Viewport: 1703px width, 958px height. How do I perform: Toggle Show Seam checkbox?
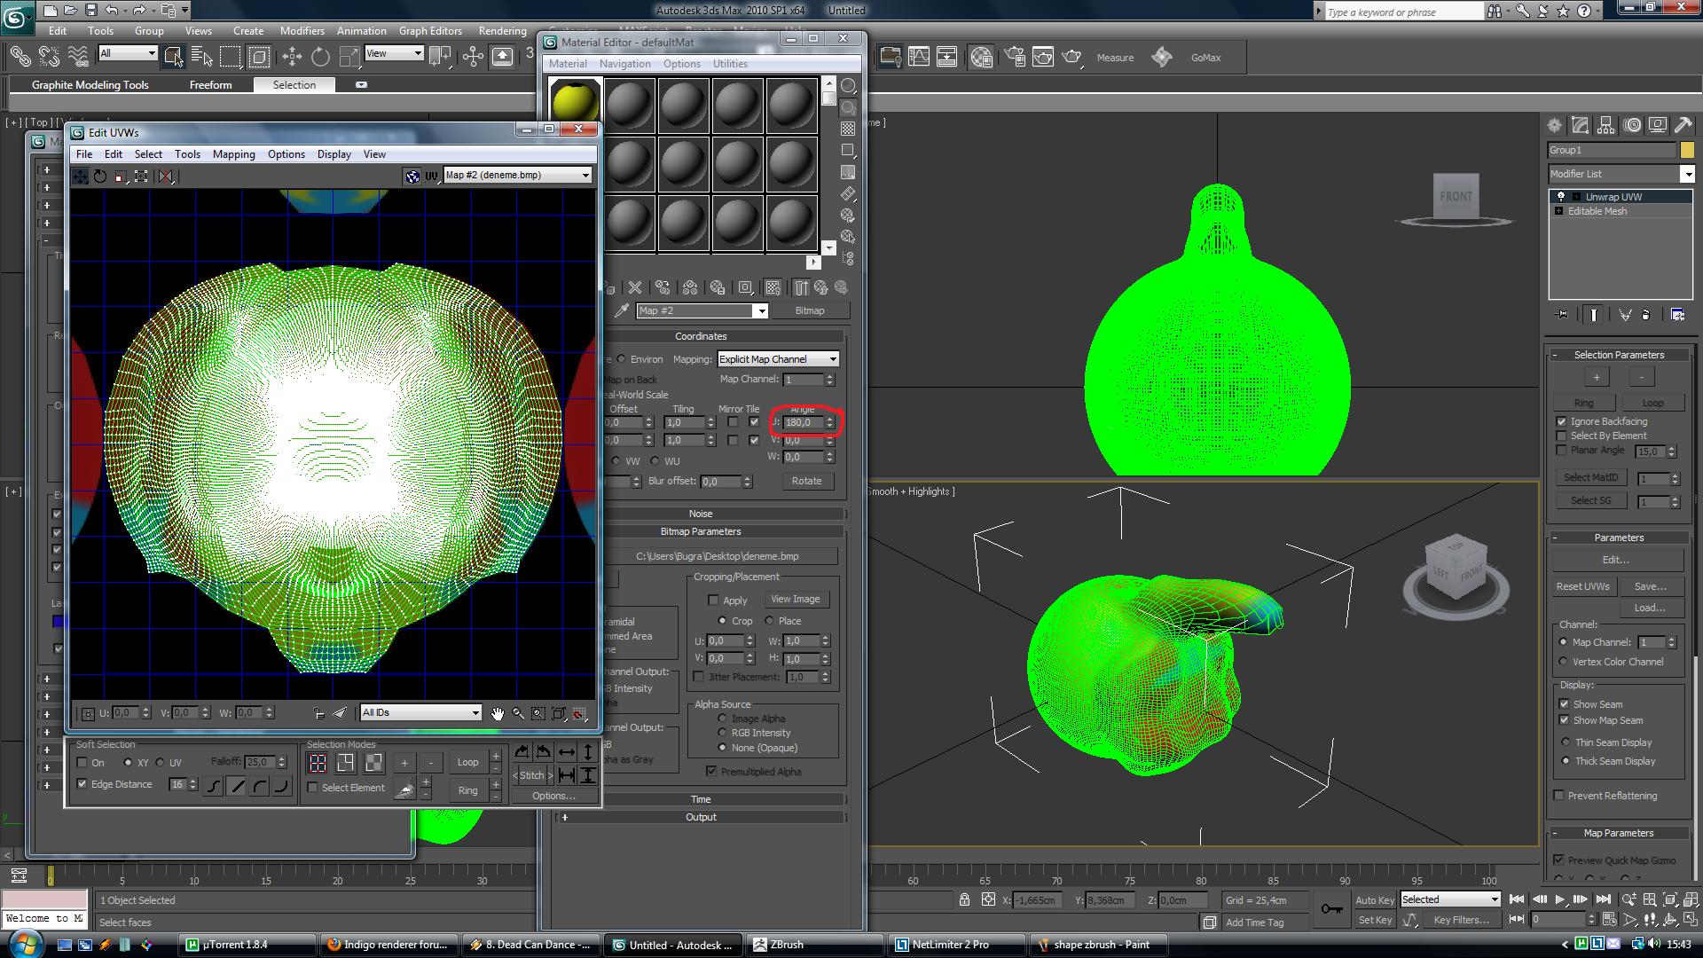pos(1564,703)
